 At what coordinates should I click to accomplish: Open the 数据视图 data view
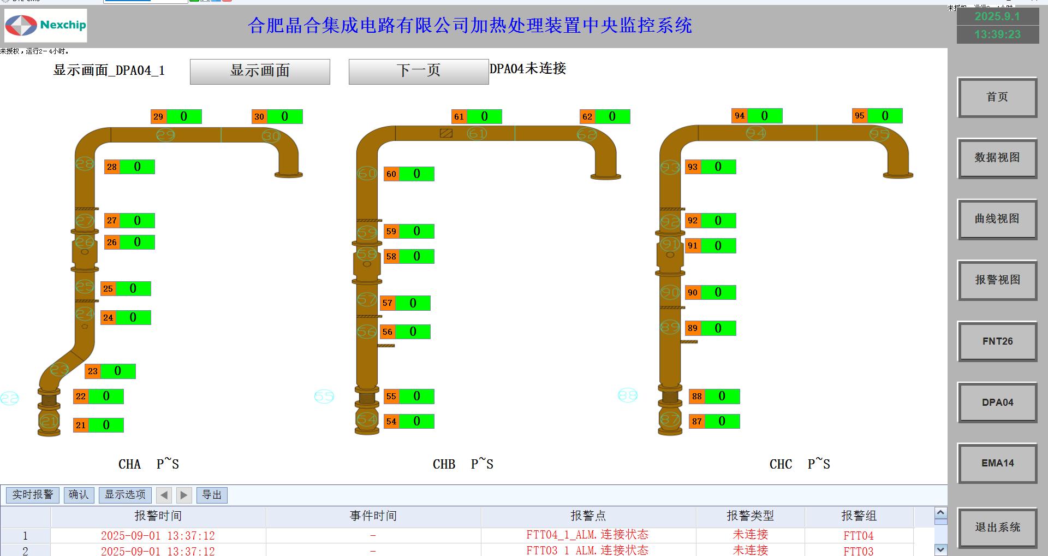tap(997, 158)
